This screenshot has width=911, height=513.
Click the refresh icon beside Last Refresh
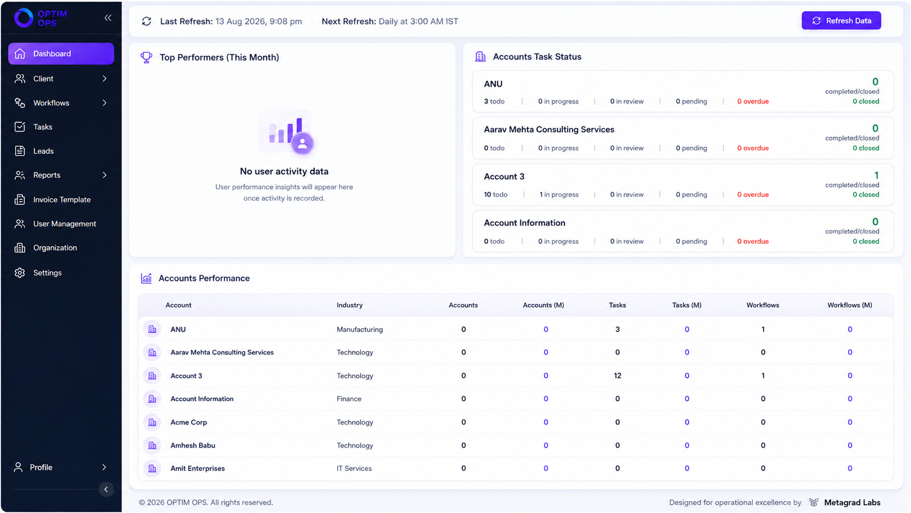pyautogui.click(x=147, y=21)
